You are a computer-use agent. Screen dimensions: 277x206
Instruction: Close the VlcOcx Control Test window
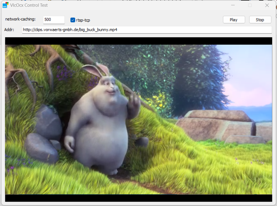pyautogui.click(x=267, y=5)
